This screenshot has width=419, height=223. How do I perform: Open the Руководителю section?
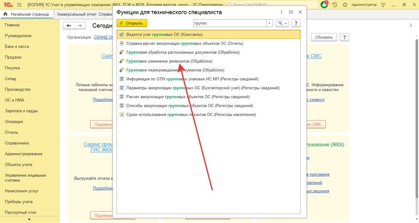coord(18,36)
